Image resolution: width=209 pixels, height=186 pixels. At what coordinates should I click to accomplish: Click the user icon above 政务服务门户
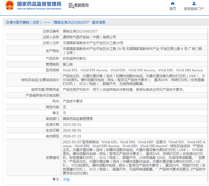pos(194,4)
